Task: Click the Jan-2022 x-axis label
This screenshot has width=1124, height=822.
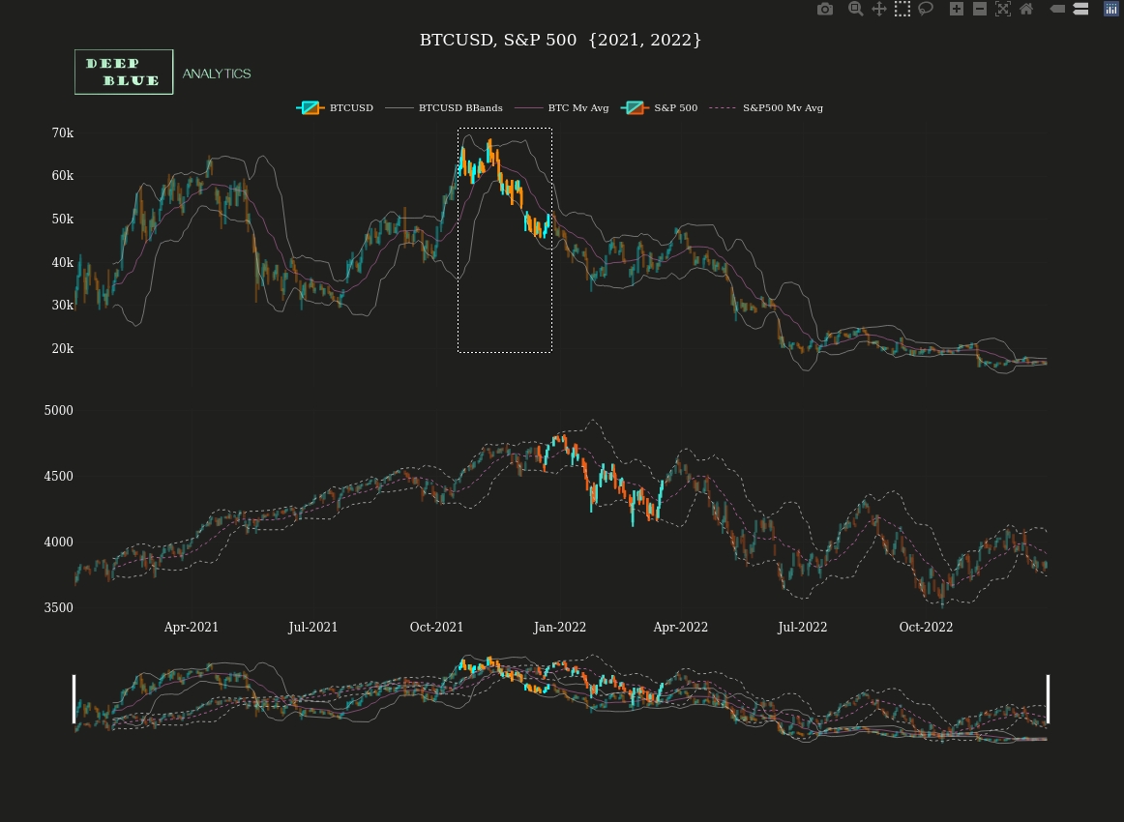Action: coord(560,627)
